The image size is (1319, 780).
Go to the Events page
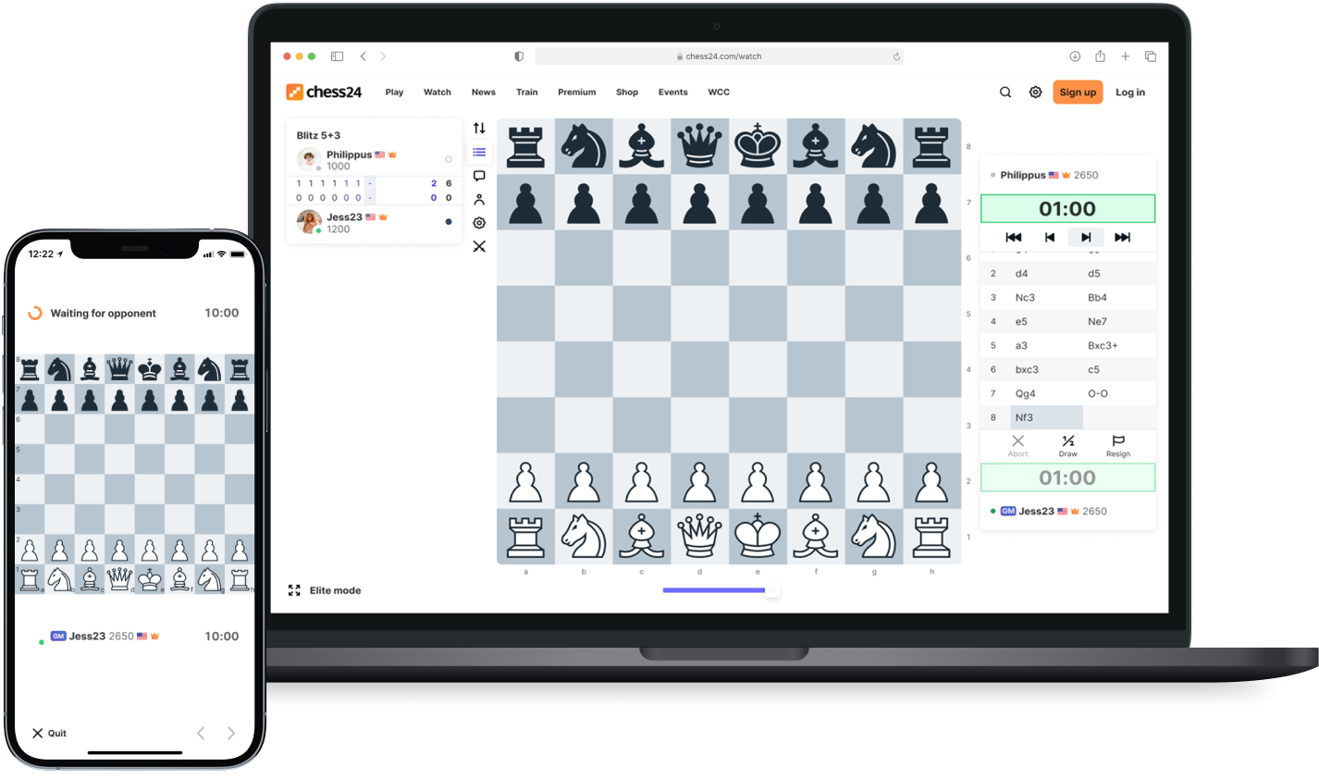673,93
